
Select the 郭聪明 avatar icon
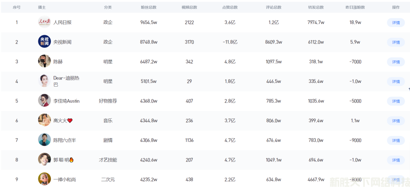point(44,160)
